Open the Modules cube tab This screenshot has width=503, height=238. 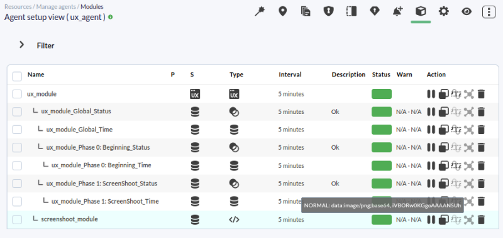421,12
